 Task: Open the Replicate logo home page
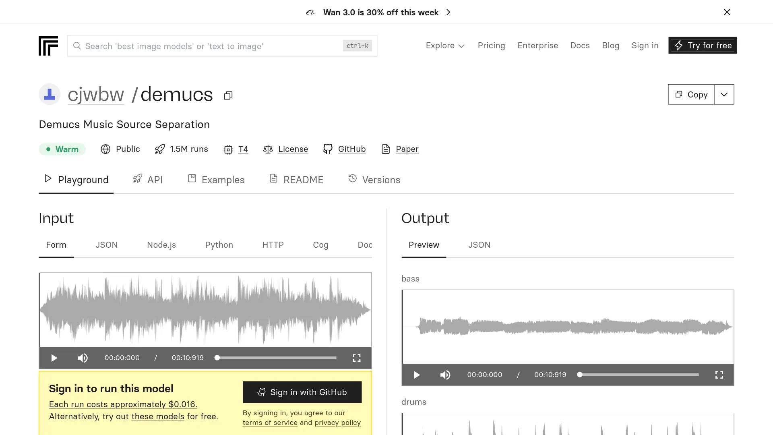pos(48,46)
